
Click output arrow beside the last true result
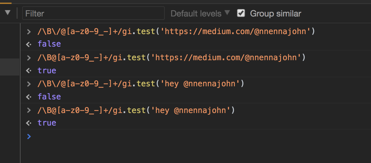pyautogui.click(x=28, y=123)
